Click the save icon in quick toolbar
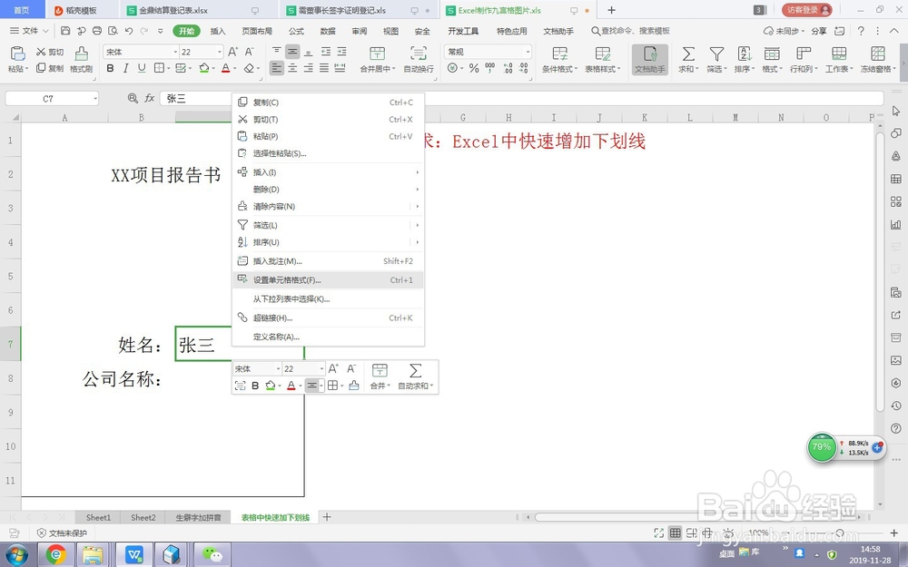This screenshot has height=567, width=908. click(x=65, y=31)
